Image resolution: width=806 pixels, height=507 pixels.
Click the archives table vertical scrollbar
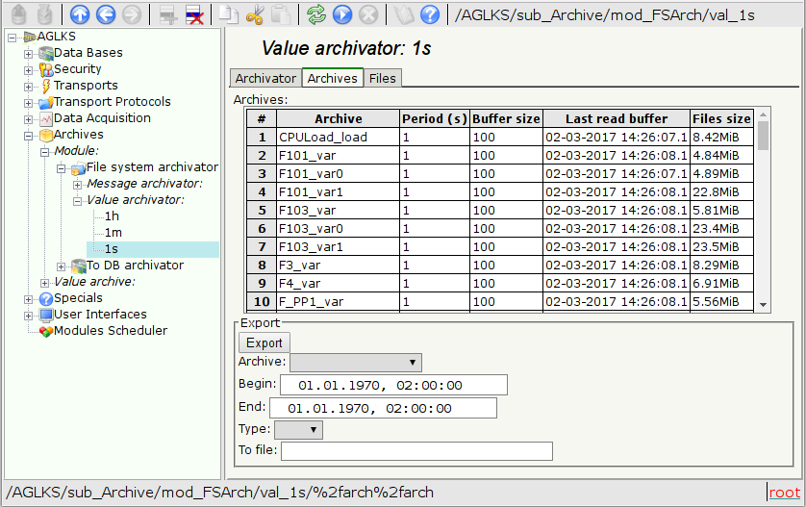764,212
